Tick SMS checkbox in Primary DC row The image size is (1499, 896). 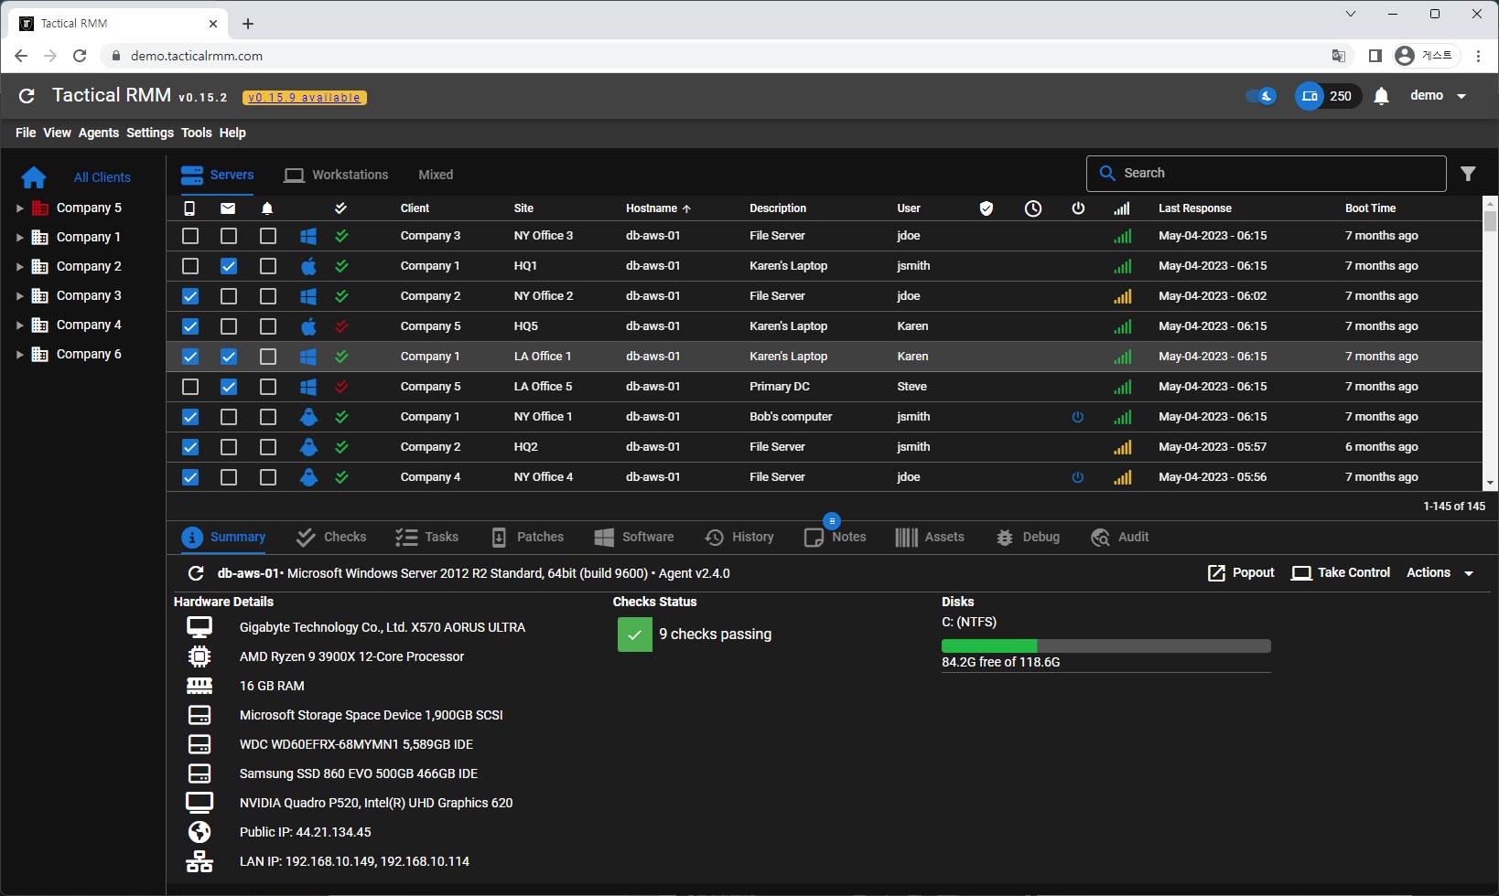click(x=190, y=387)
